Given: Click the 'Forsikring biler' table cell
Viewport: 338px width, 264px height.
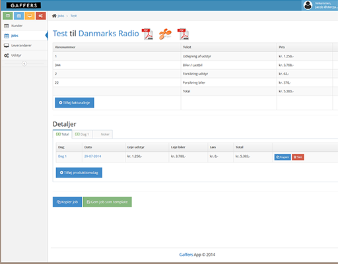Looking at the screenshot, I should 228,82.
